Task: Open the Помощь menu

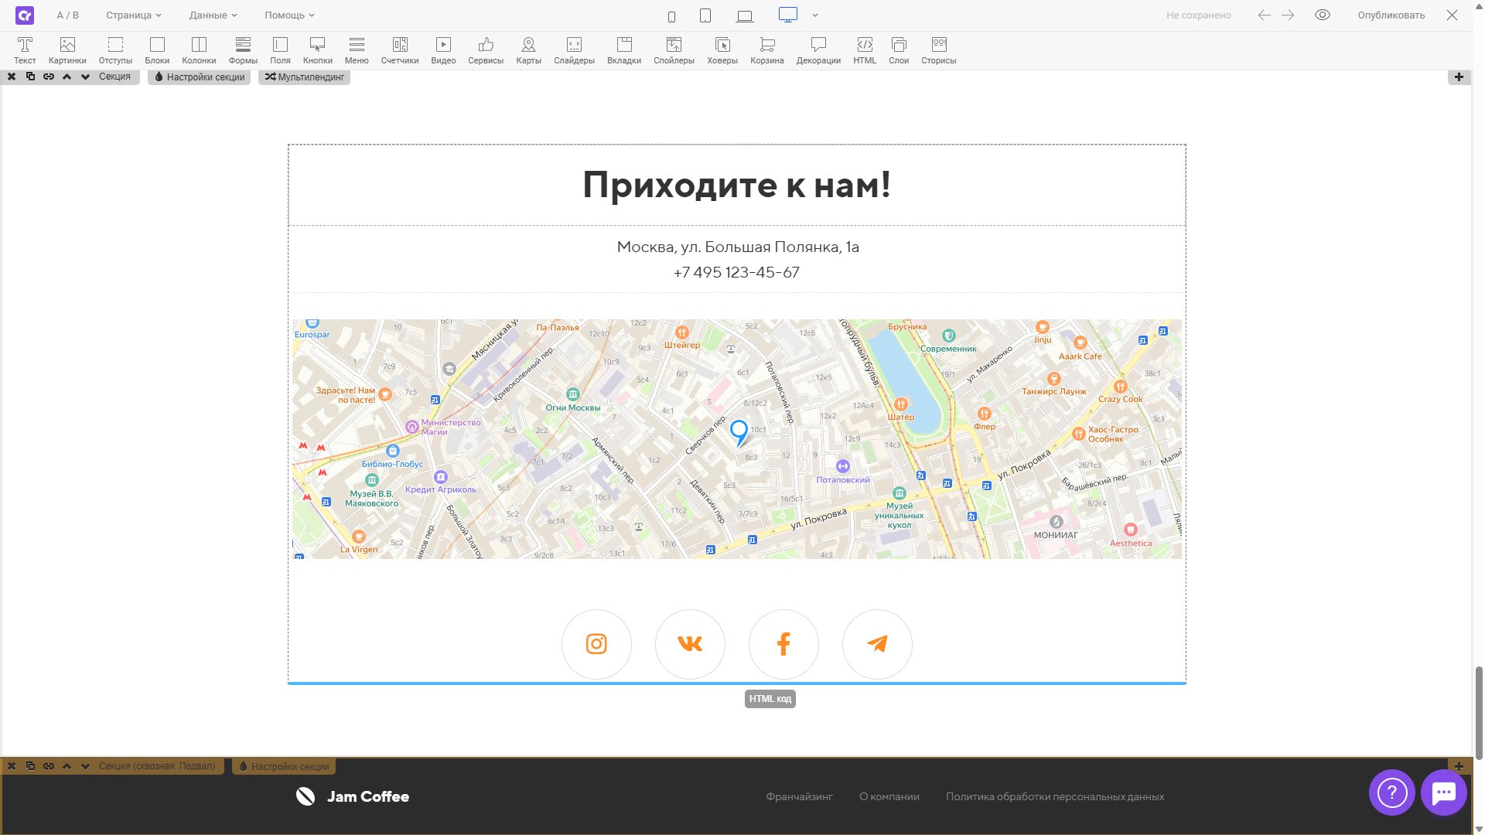Action: pyautogui.click(x=289, y=15)
